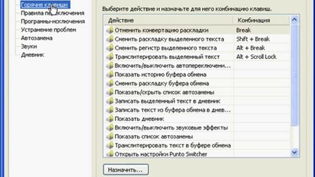Click scrollbar down arrow in hotkey list
The height and width of the screenshot is (177, 315).
click(294, 152)
